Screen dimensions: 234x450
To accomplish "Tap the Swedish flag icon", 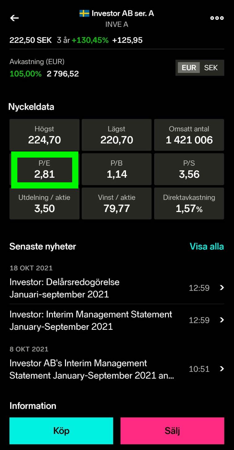I will coord(84,13).
